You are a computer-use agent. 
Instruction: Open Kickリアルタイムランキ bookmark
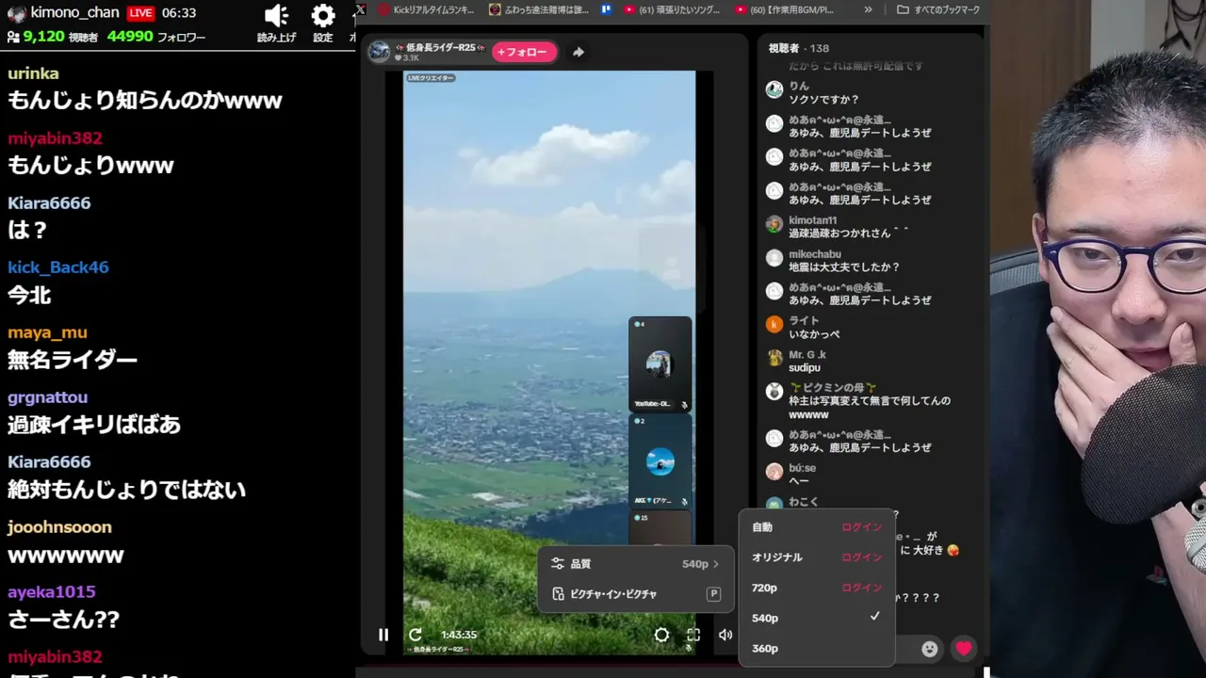(427, 9)
